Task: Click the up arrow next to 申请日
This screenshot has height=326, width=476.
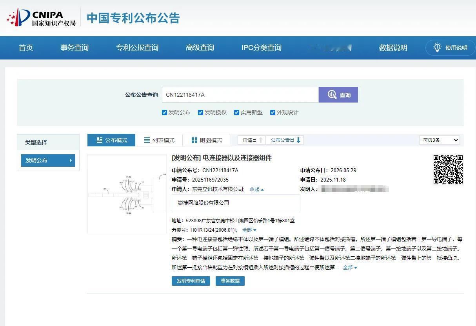Action: (x=261, y=140)
